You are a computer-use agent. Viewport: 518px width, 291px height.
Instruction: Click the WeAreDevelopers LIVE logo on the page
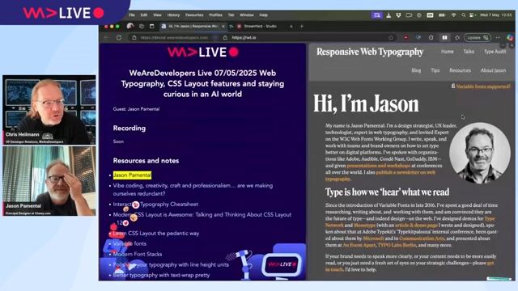pyautogui.click(x=202, y=52)
